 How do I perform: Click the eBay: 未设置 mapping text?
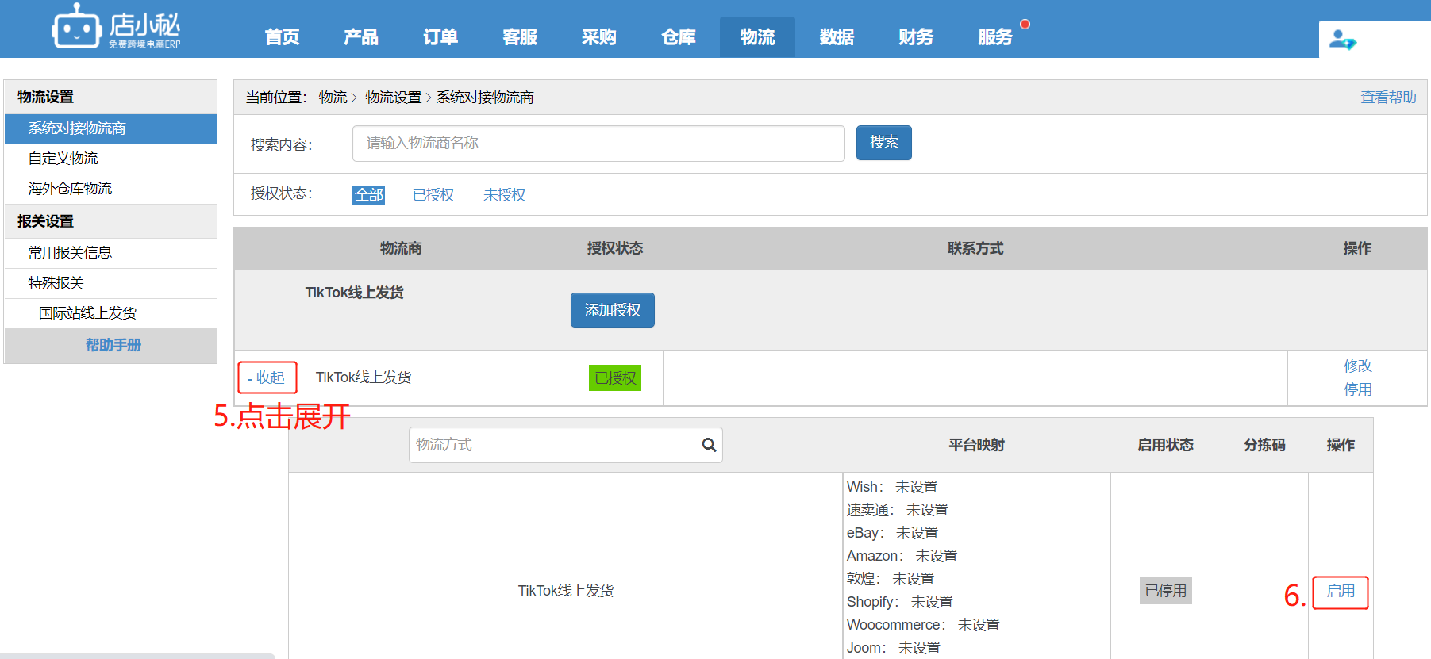(893, 533)
